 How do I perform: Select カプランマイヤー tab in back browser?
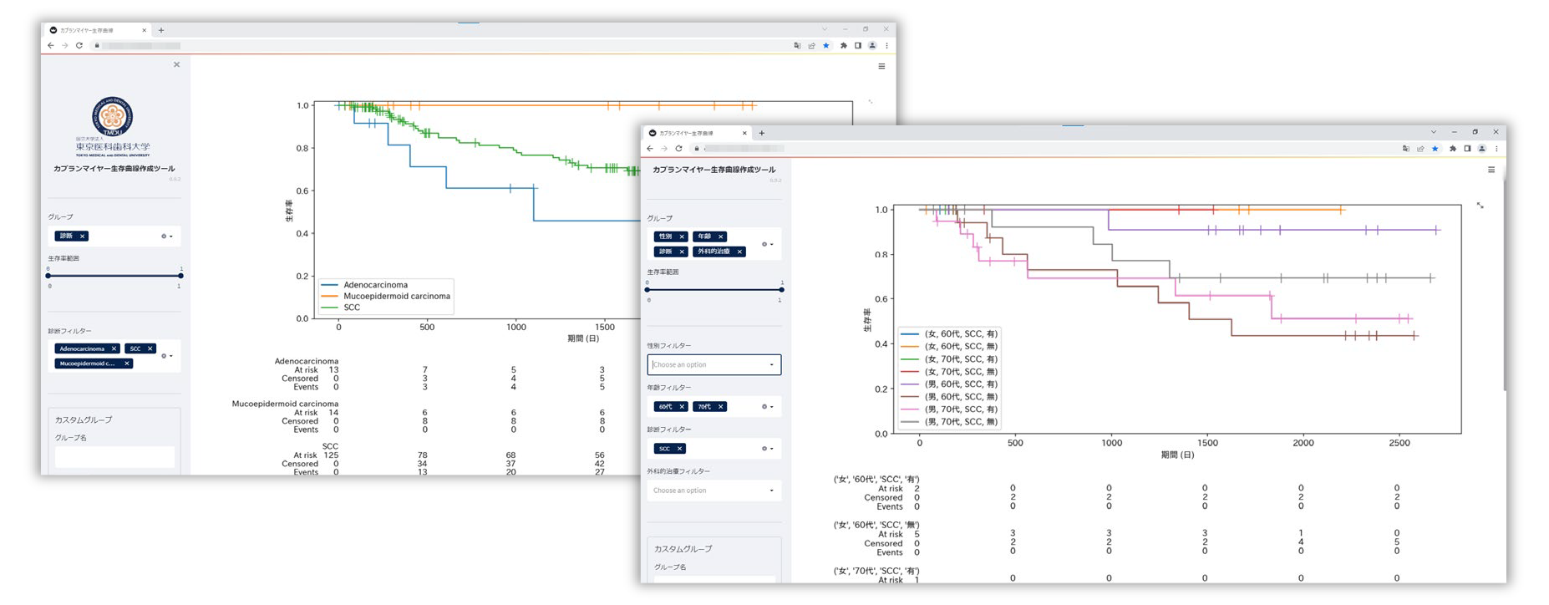pyautogui.click(x=98, y=30)
